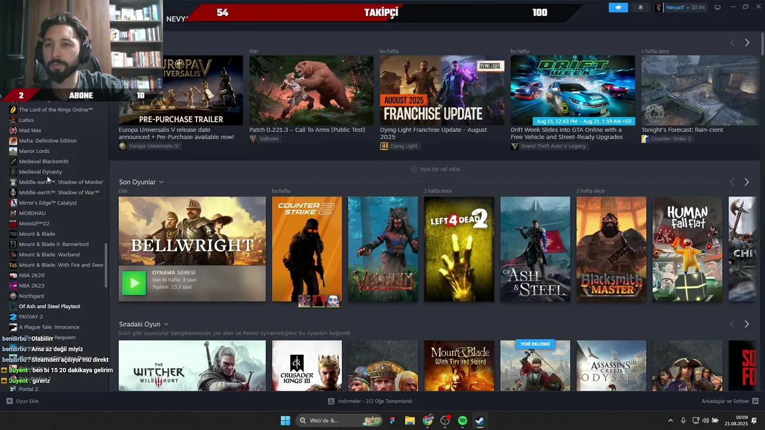Open Assassin's Creed Odyssey cover

tap(611, 365)
